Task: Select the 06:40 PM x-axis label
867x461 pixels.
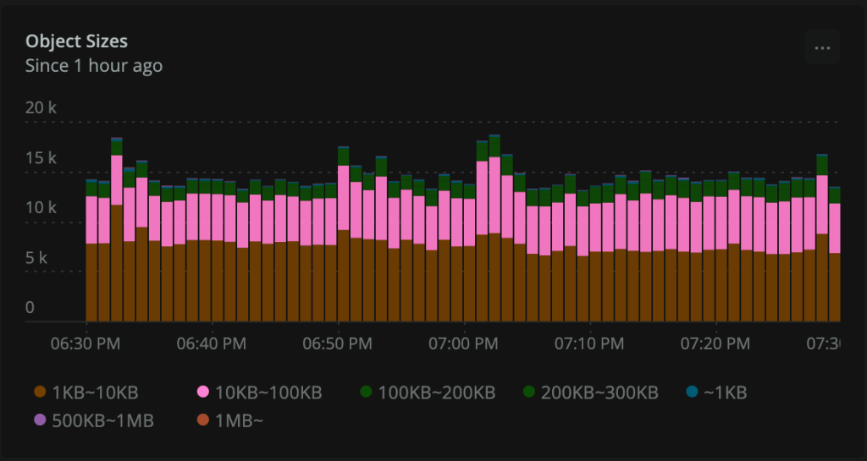Action: click(x=213, y=343)
